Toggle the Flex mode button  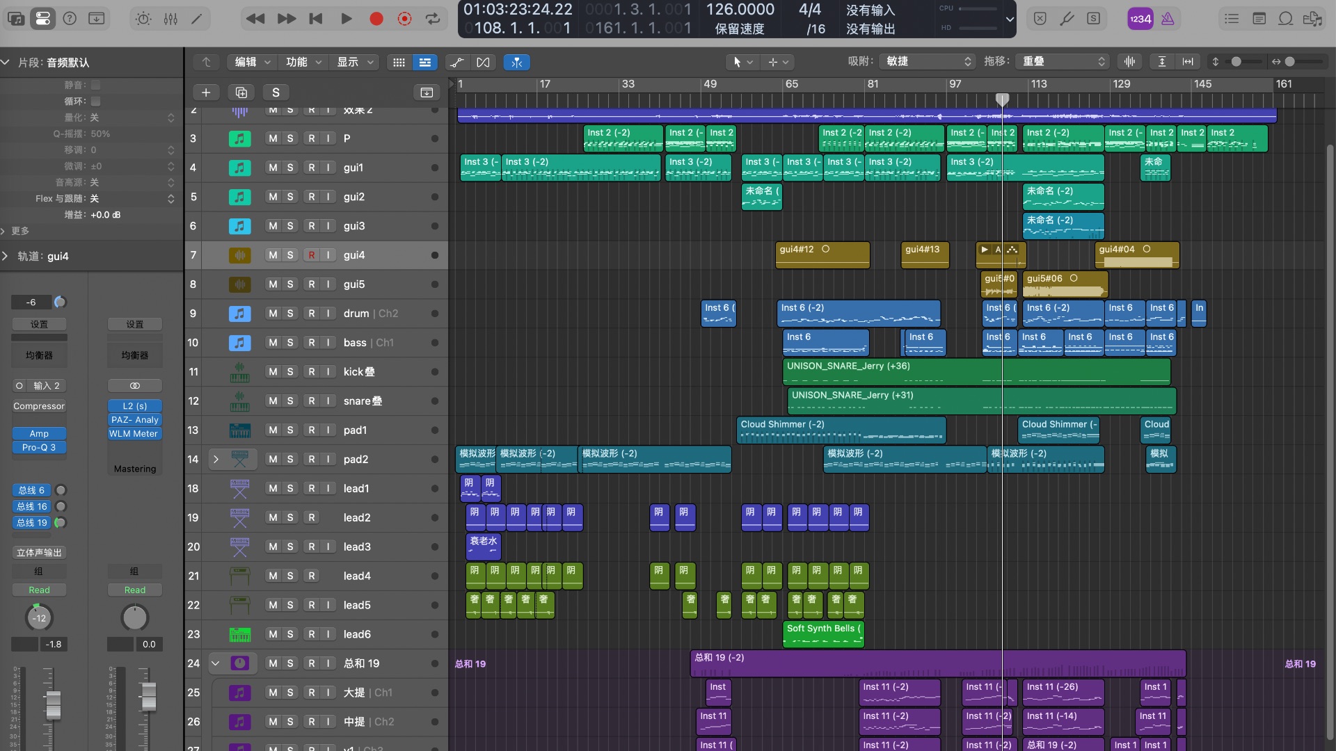(x=483, y=62)
